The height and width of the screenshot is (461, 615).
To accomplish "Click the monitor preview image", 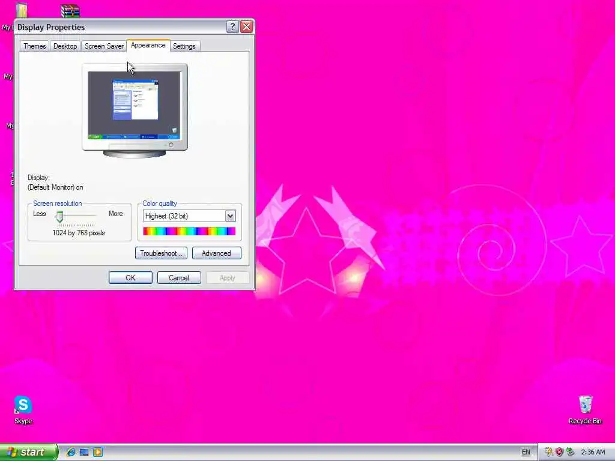I will pyautogui.click(x=135, y=110).
